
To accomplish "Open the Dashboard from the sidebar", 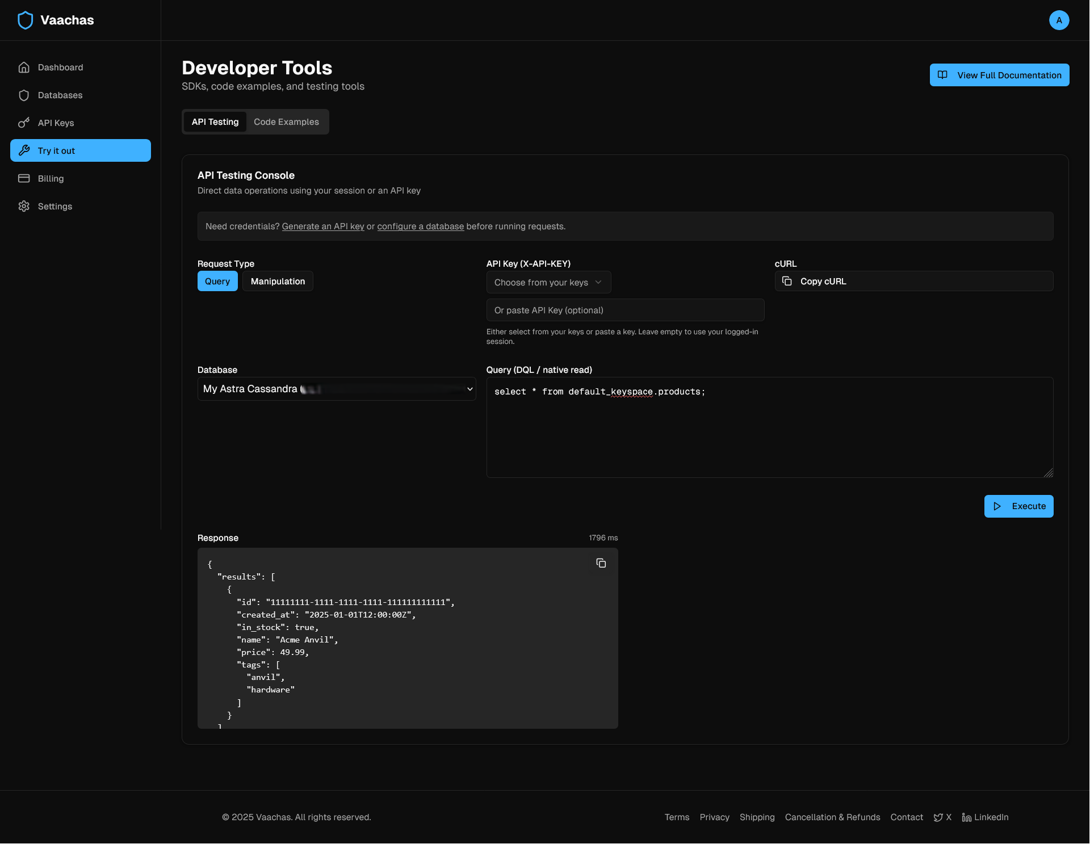I will point(60,67).
